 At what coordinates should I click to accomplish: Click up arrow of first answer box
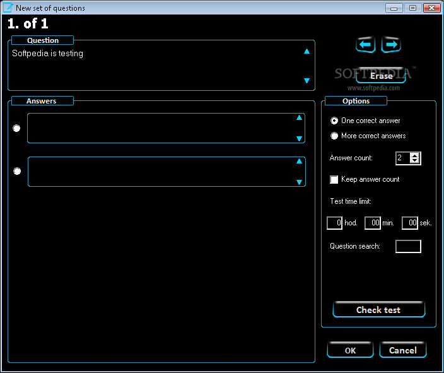click(x=299, y=117)
